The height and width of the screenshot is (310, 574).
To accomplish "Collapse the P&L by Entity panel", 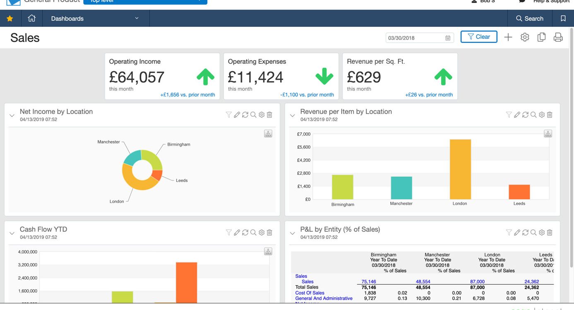I will pos(293,234).
